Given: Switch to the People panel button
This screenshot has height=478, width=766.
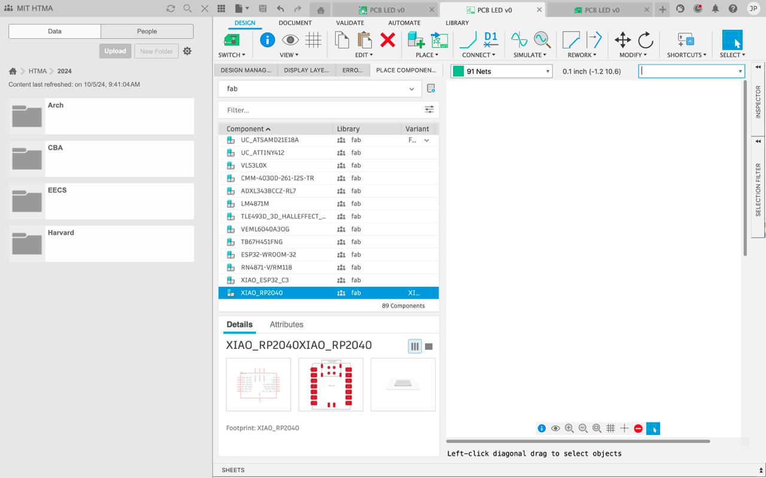Looking at the screenshot, I should point(147,31).
